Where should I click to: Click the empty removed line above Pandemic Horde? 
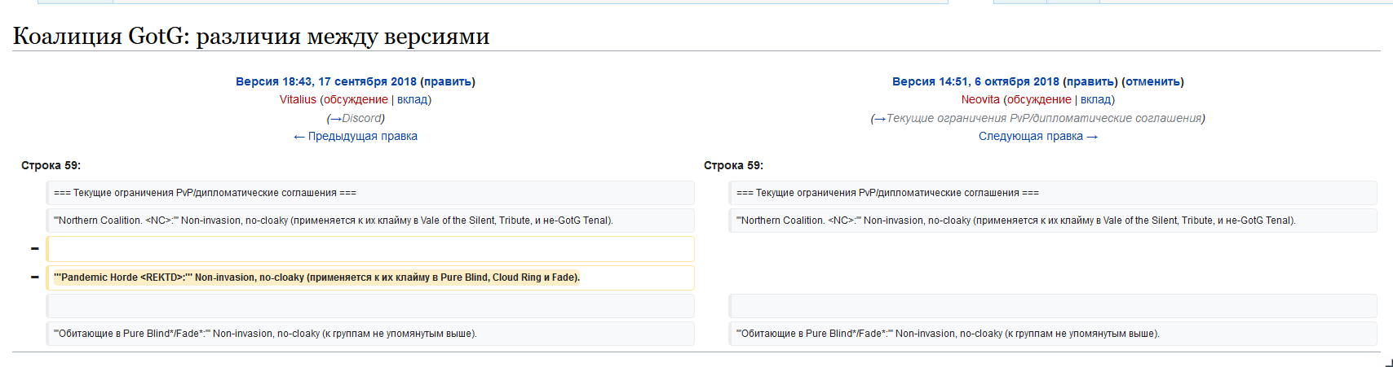point(370,249)
